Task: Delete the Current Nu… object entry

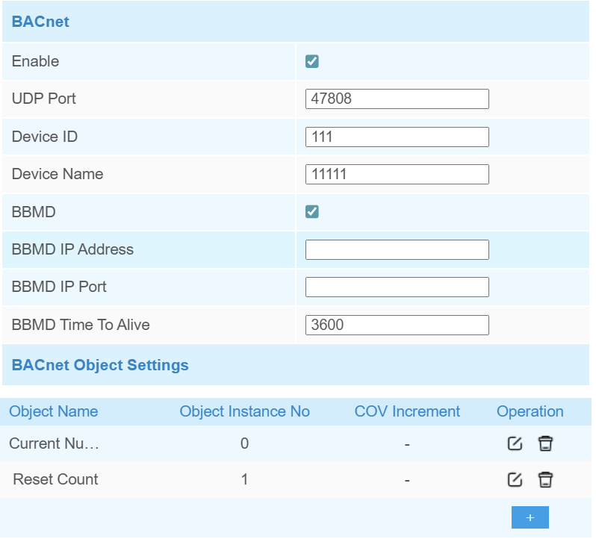Action: pos(546,443)
